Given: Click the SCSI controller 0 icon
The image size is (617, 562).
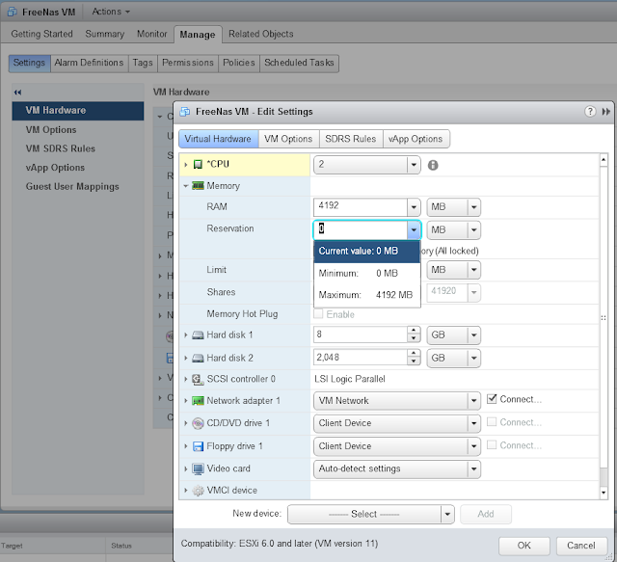Looking at the screenshot, I should pos(198,380).
